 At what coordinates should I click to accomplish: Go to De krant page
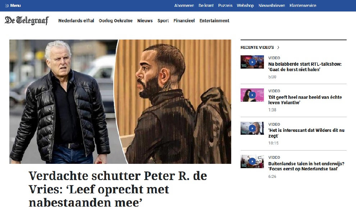pyautogui.click(x=206, y=5)
